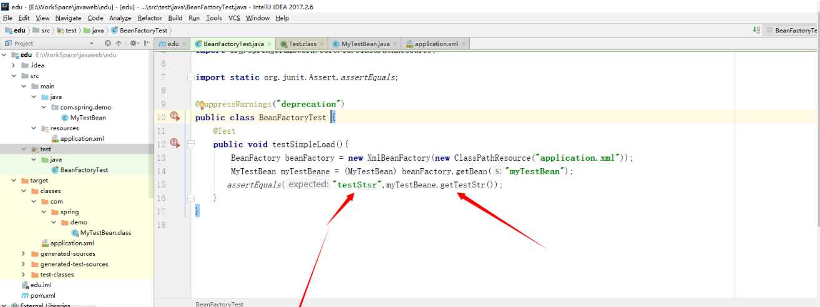Screen dimensions: 820x307
Task: Switch to the application.xml editor tab
Action: click(436, 44)
